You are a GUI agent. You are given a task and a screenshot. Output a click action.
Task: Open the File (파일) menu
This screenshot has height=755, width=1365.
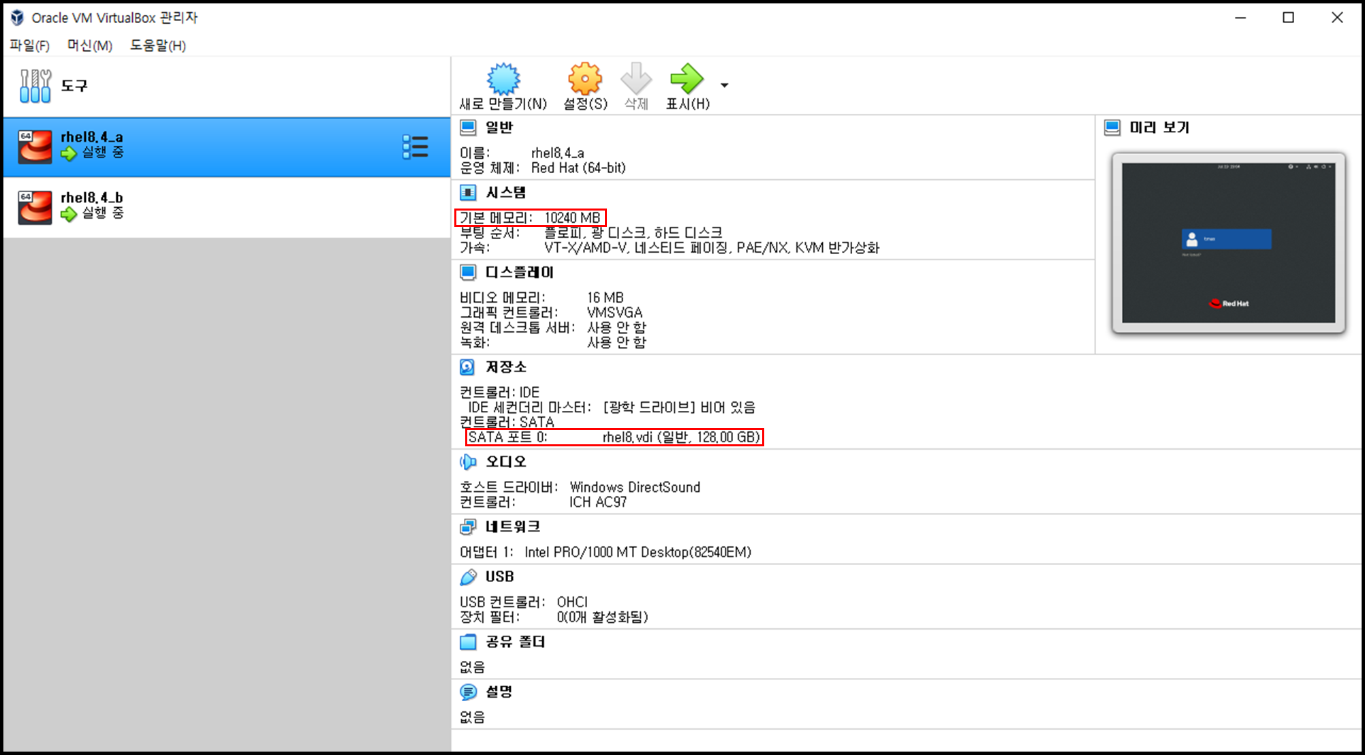tap(29, 46)
